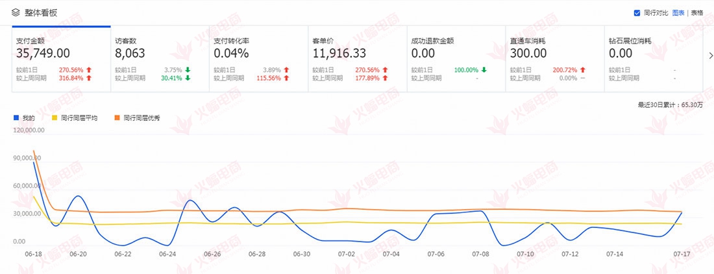Switch to 图表 view

pyautogui.click(x=678, y=12)
